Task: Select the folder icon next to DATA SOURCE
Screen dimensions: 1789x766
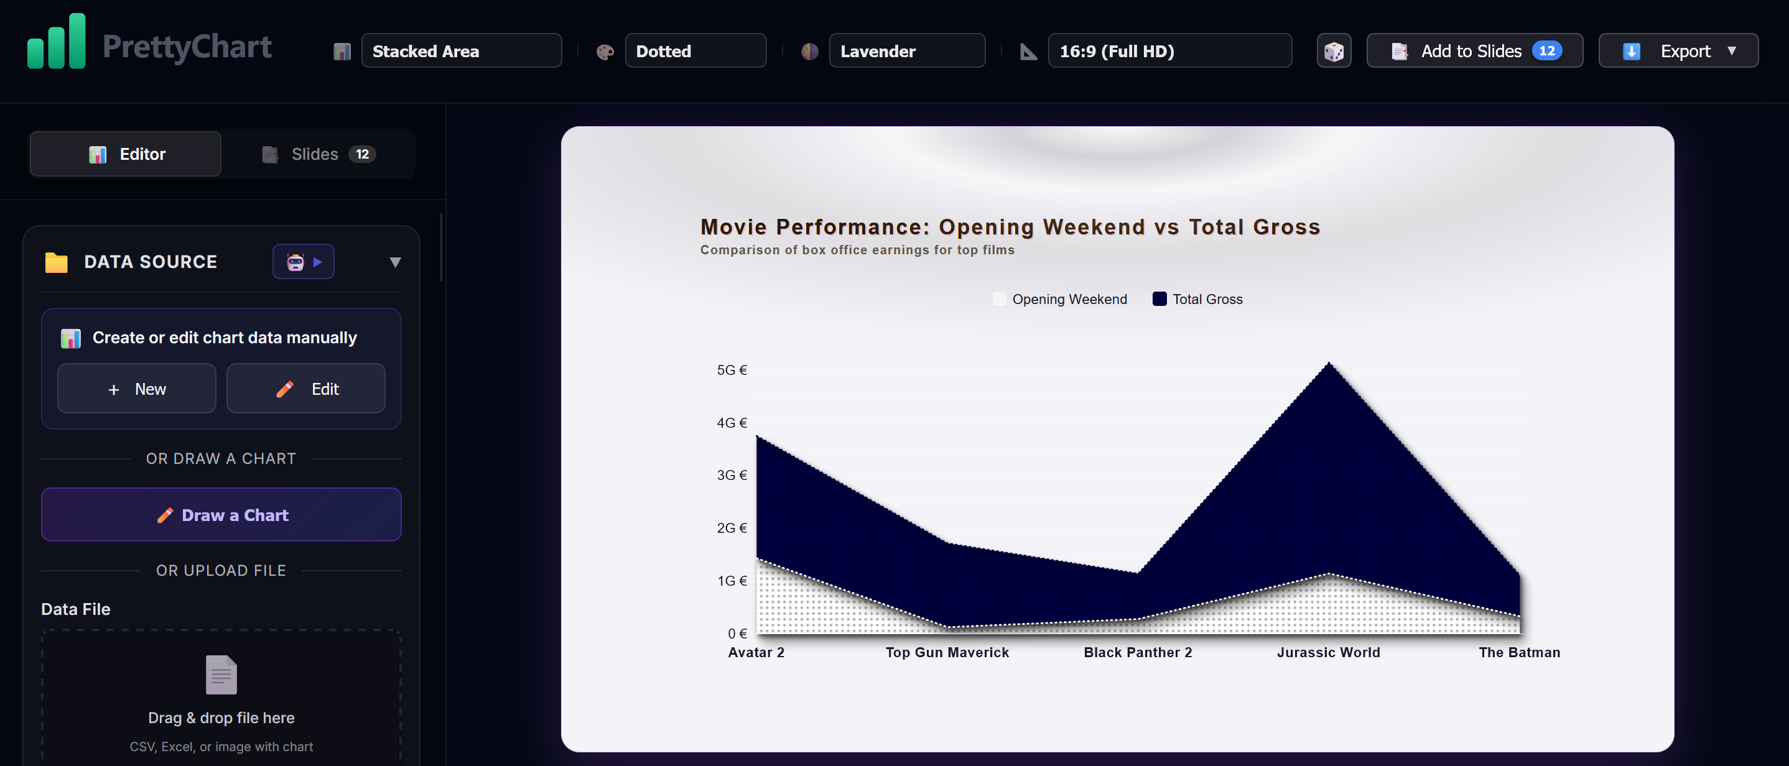Action: pos(55,262)
